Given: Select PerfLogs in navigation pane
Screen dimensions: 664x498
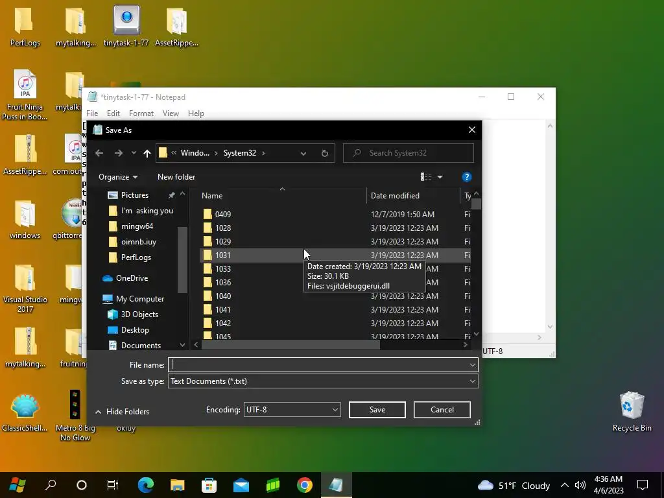Looking at the screenshot, I should pyautogui.click(x=136, y=257).
